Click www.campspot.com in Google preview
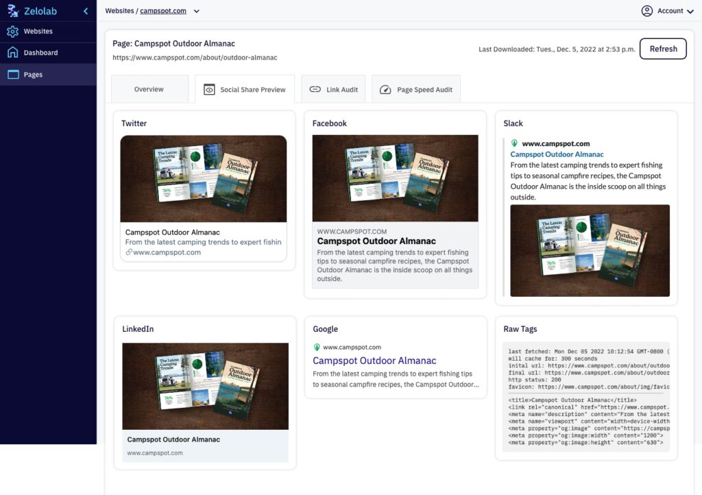 pos(352,347)
